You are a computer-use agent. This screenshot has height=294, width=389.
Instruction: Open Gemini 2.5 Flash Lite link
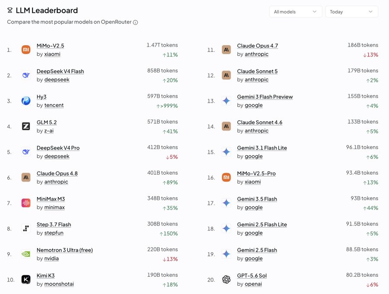262,225
